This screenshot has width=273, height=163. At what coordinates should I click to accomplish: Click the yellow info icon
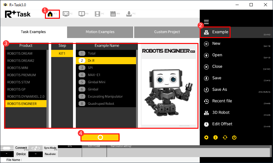[x=216, y=137]
